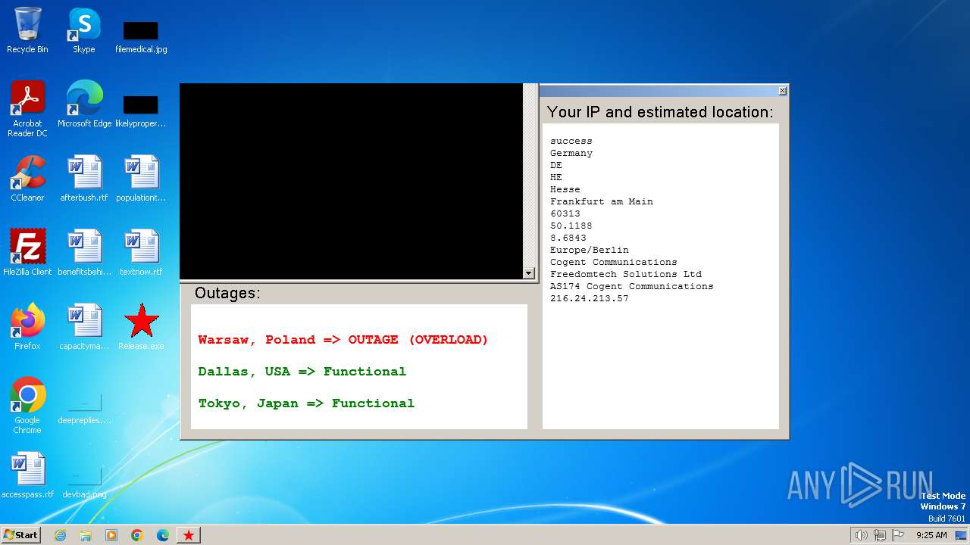Viewport: 970px width, 545px height.
Task: Click the 'Outages:' heading label
Action: 227,293
